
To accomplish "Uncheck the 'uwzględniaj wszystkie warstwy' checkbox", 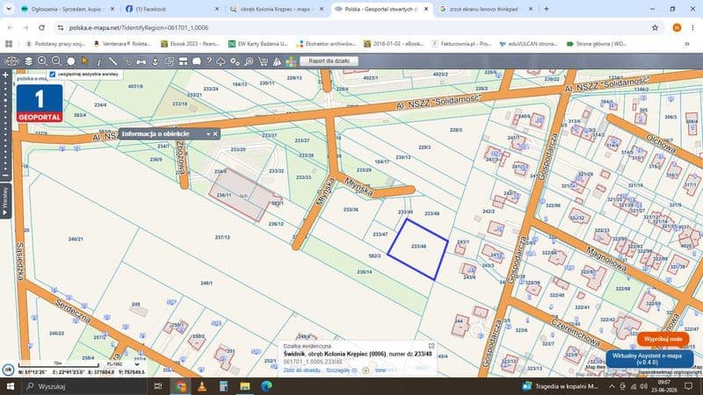I will (x=53, y=75).
